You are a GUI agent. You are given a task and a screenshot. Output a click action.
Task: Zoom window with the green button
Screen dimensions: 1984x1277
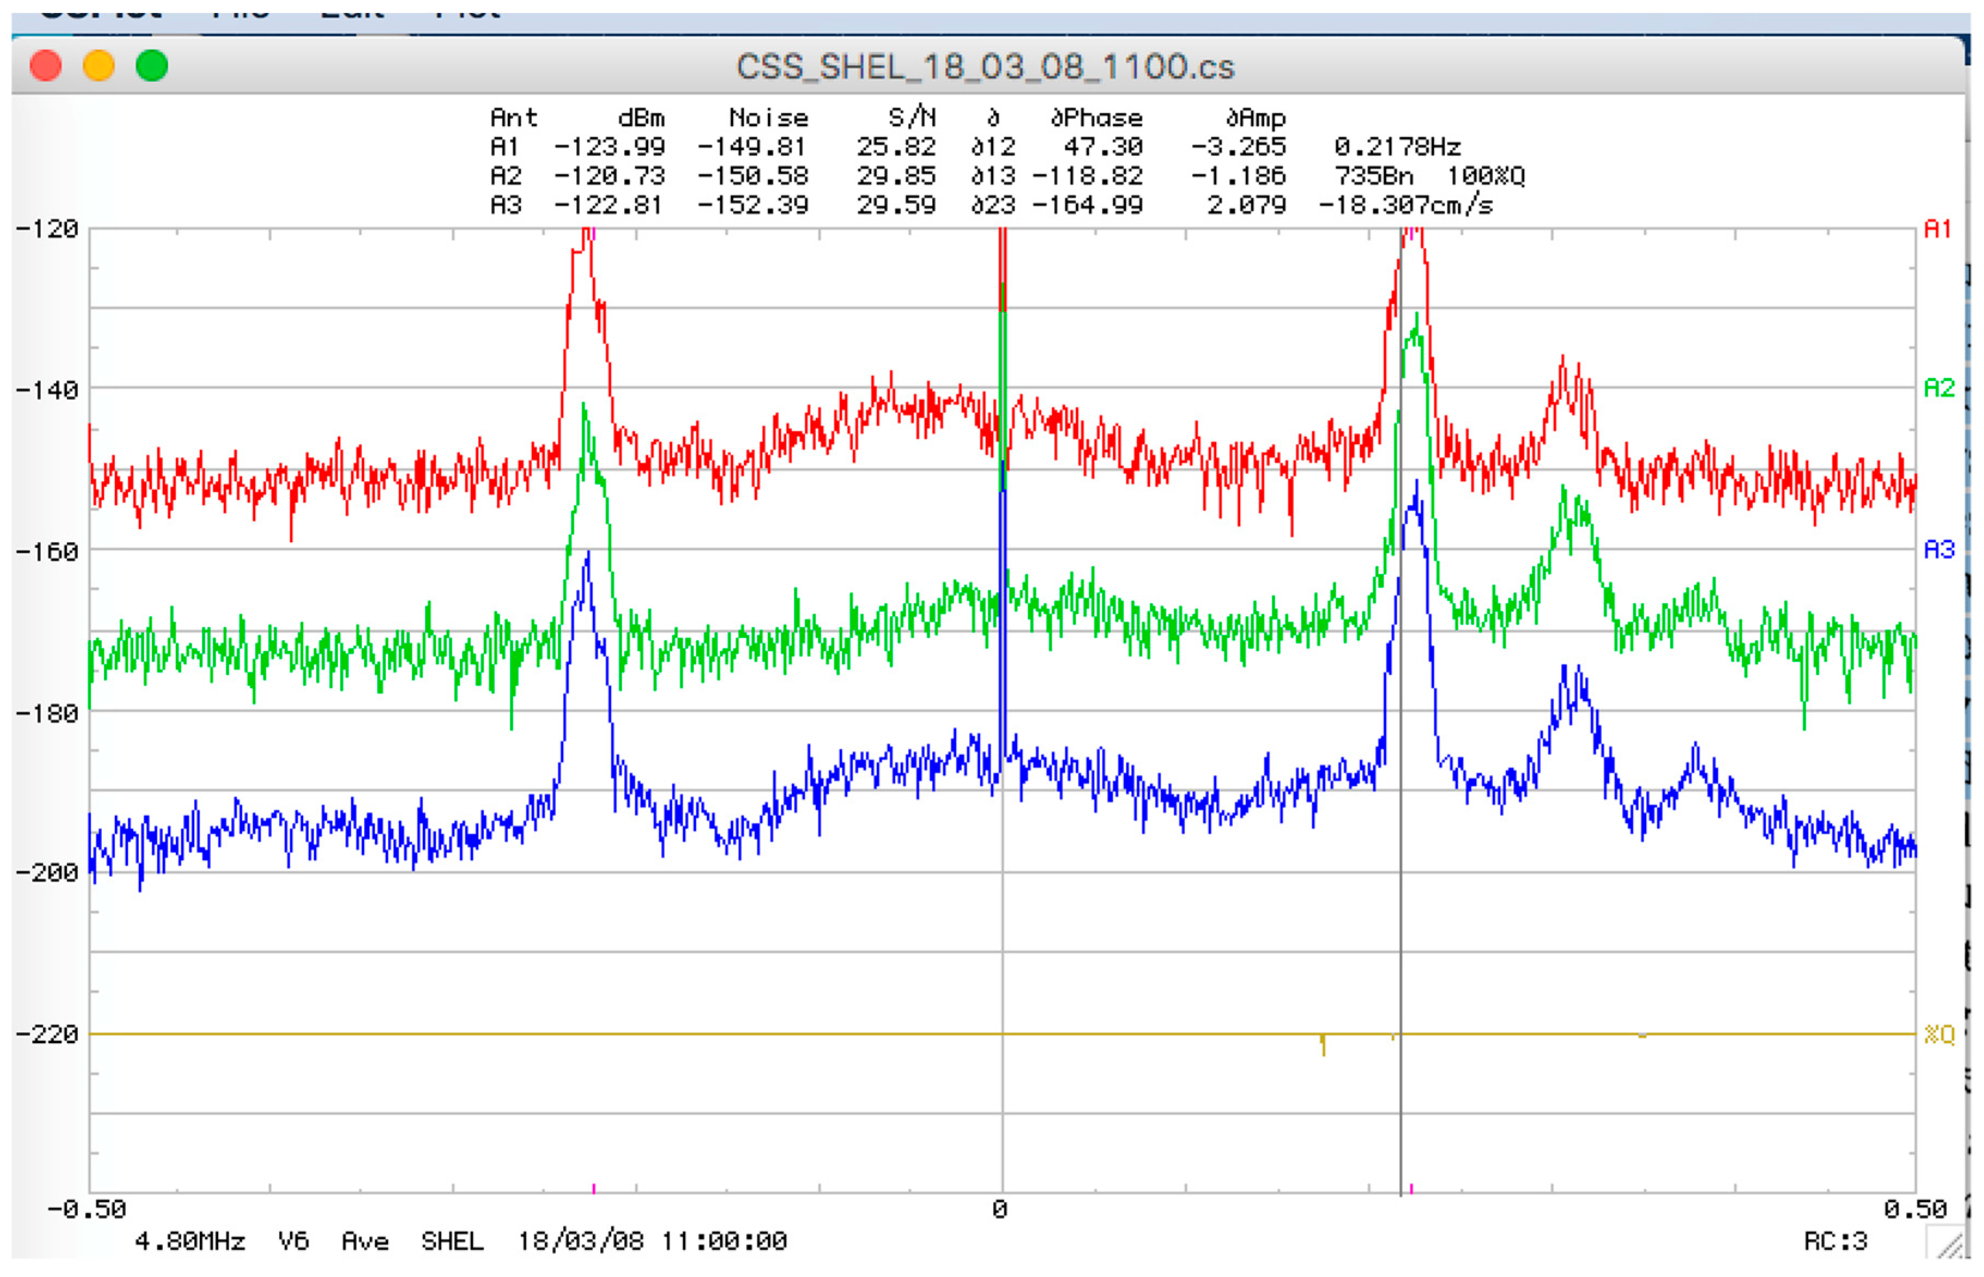tap(152, 65)
